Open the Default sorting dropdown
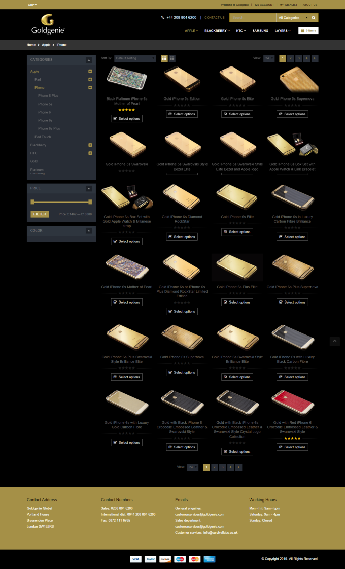Image resolution: width=345 pixels, height=569 pixels. pyautogui.click(x=135, y=58)
